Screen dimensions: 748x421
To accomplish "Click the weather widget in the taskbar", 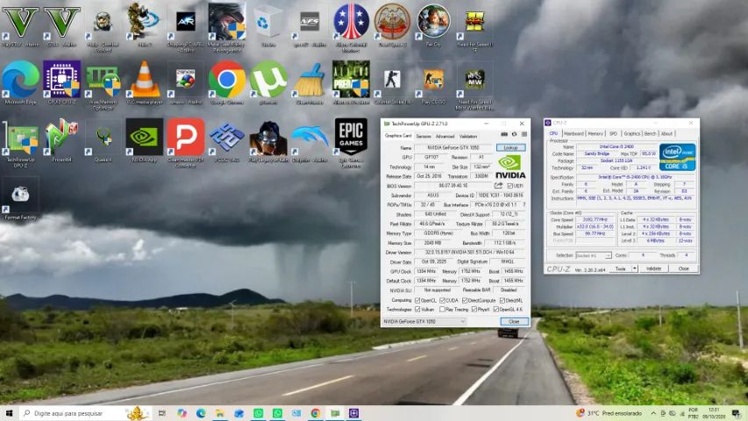I will click(609, 413).
